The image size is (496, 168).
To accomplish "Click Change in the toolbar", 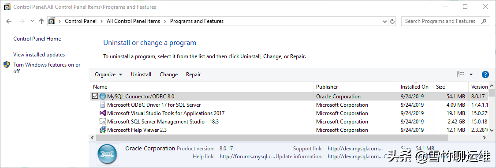I will [168, 75].
